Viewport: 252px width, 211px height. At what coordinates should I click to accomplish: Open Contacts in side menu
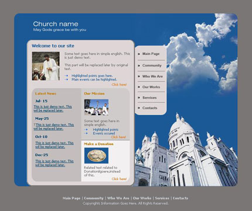click(149, 108)
